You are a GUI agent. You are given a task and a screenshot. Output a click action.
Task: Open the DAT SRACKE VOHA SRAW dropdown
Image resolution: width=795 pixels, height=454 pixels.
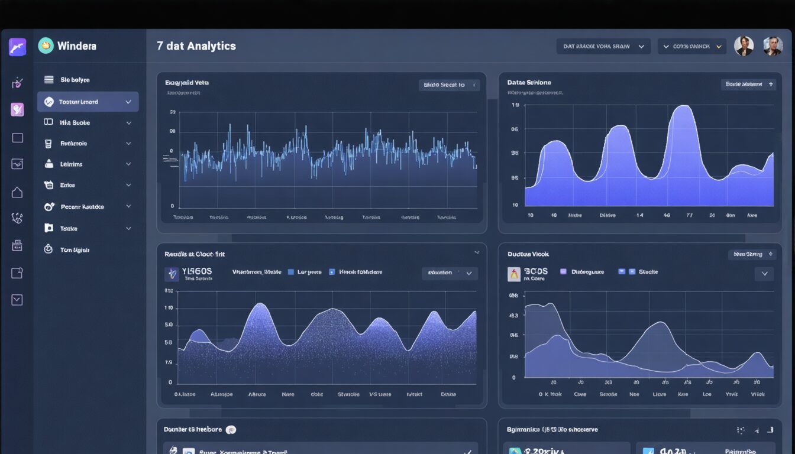(603, 46)
